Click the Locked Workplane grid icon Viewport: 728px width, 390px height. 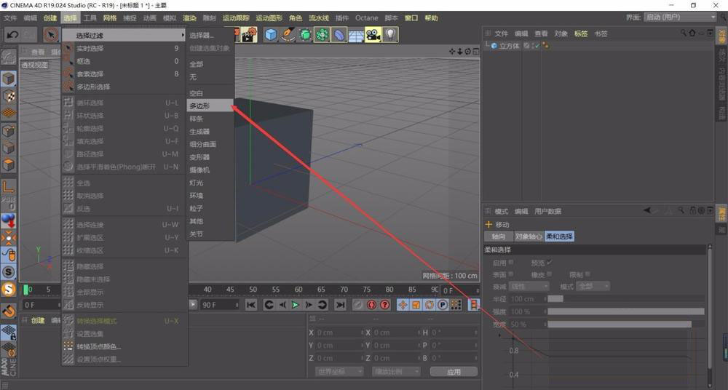(x=8, y=332)
